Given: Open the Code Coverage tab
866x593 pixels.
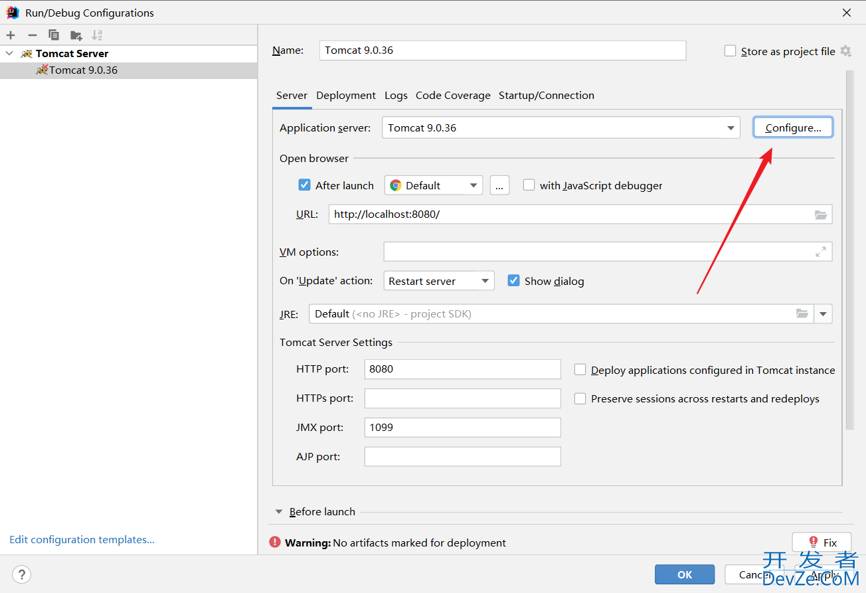Looking at the screenshot, I should tap(453, 96).
